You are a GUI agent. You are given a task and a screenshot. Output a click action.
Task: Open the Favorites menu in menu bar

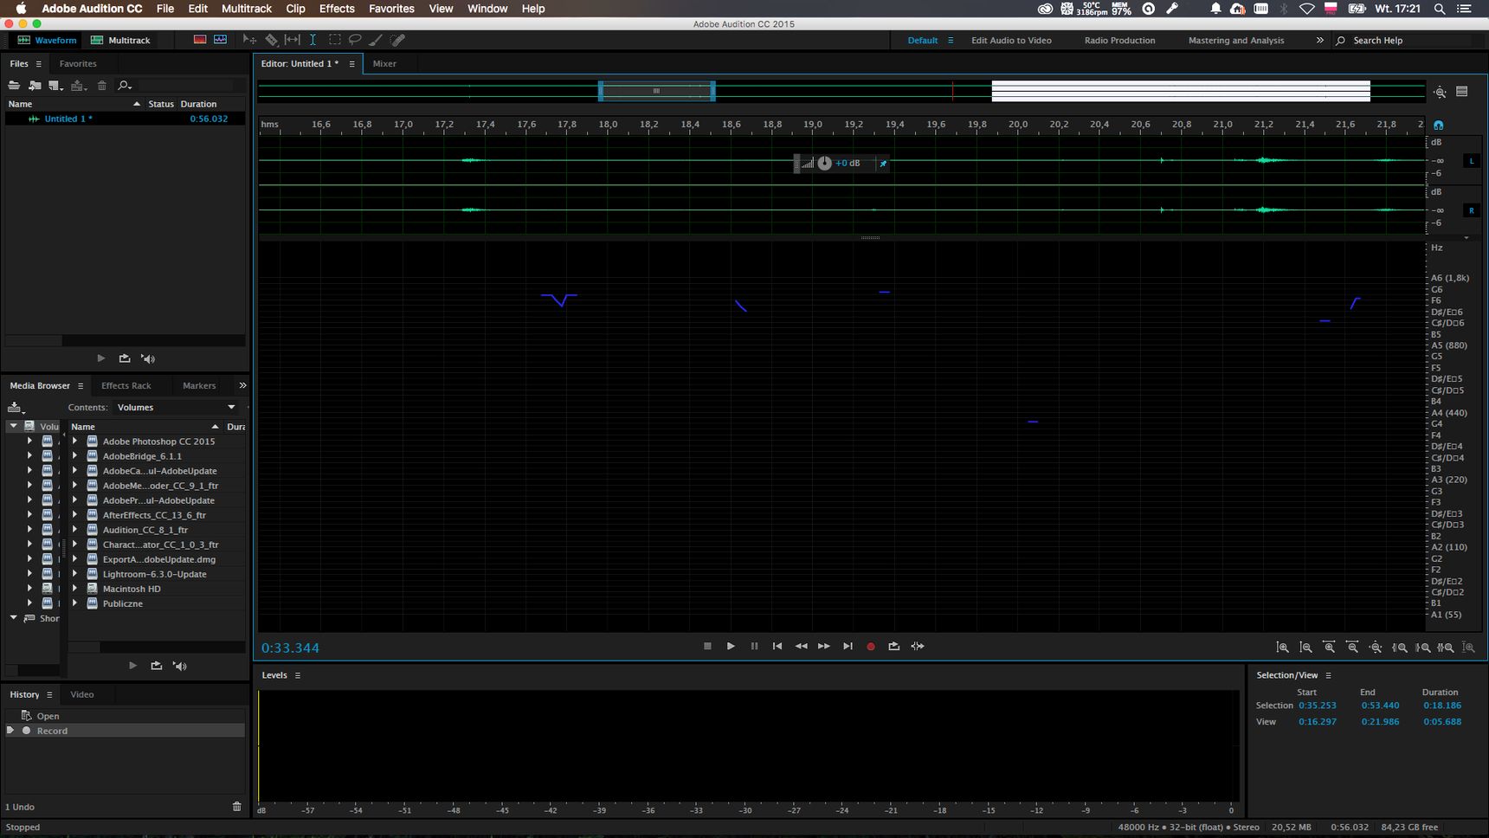(391, 9)
